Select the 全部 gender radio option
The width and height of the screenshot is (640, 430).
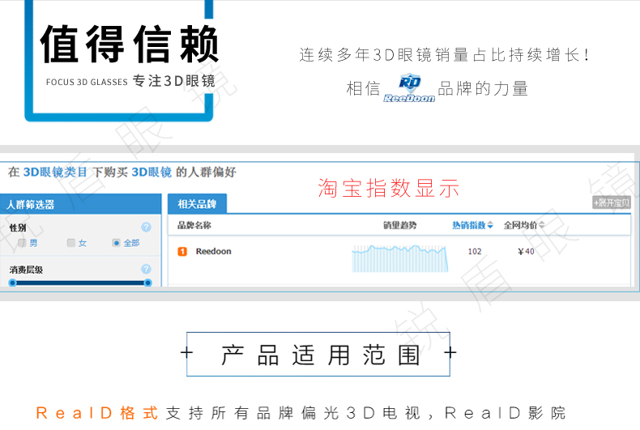[117, 243]
